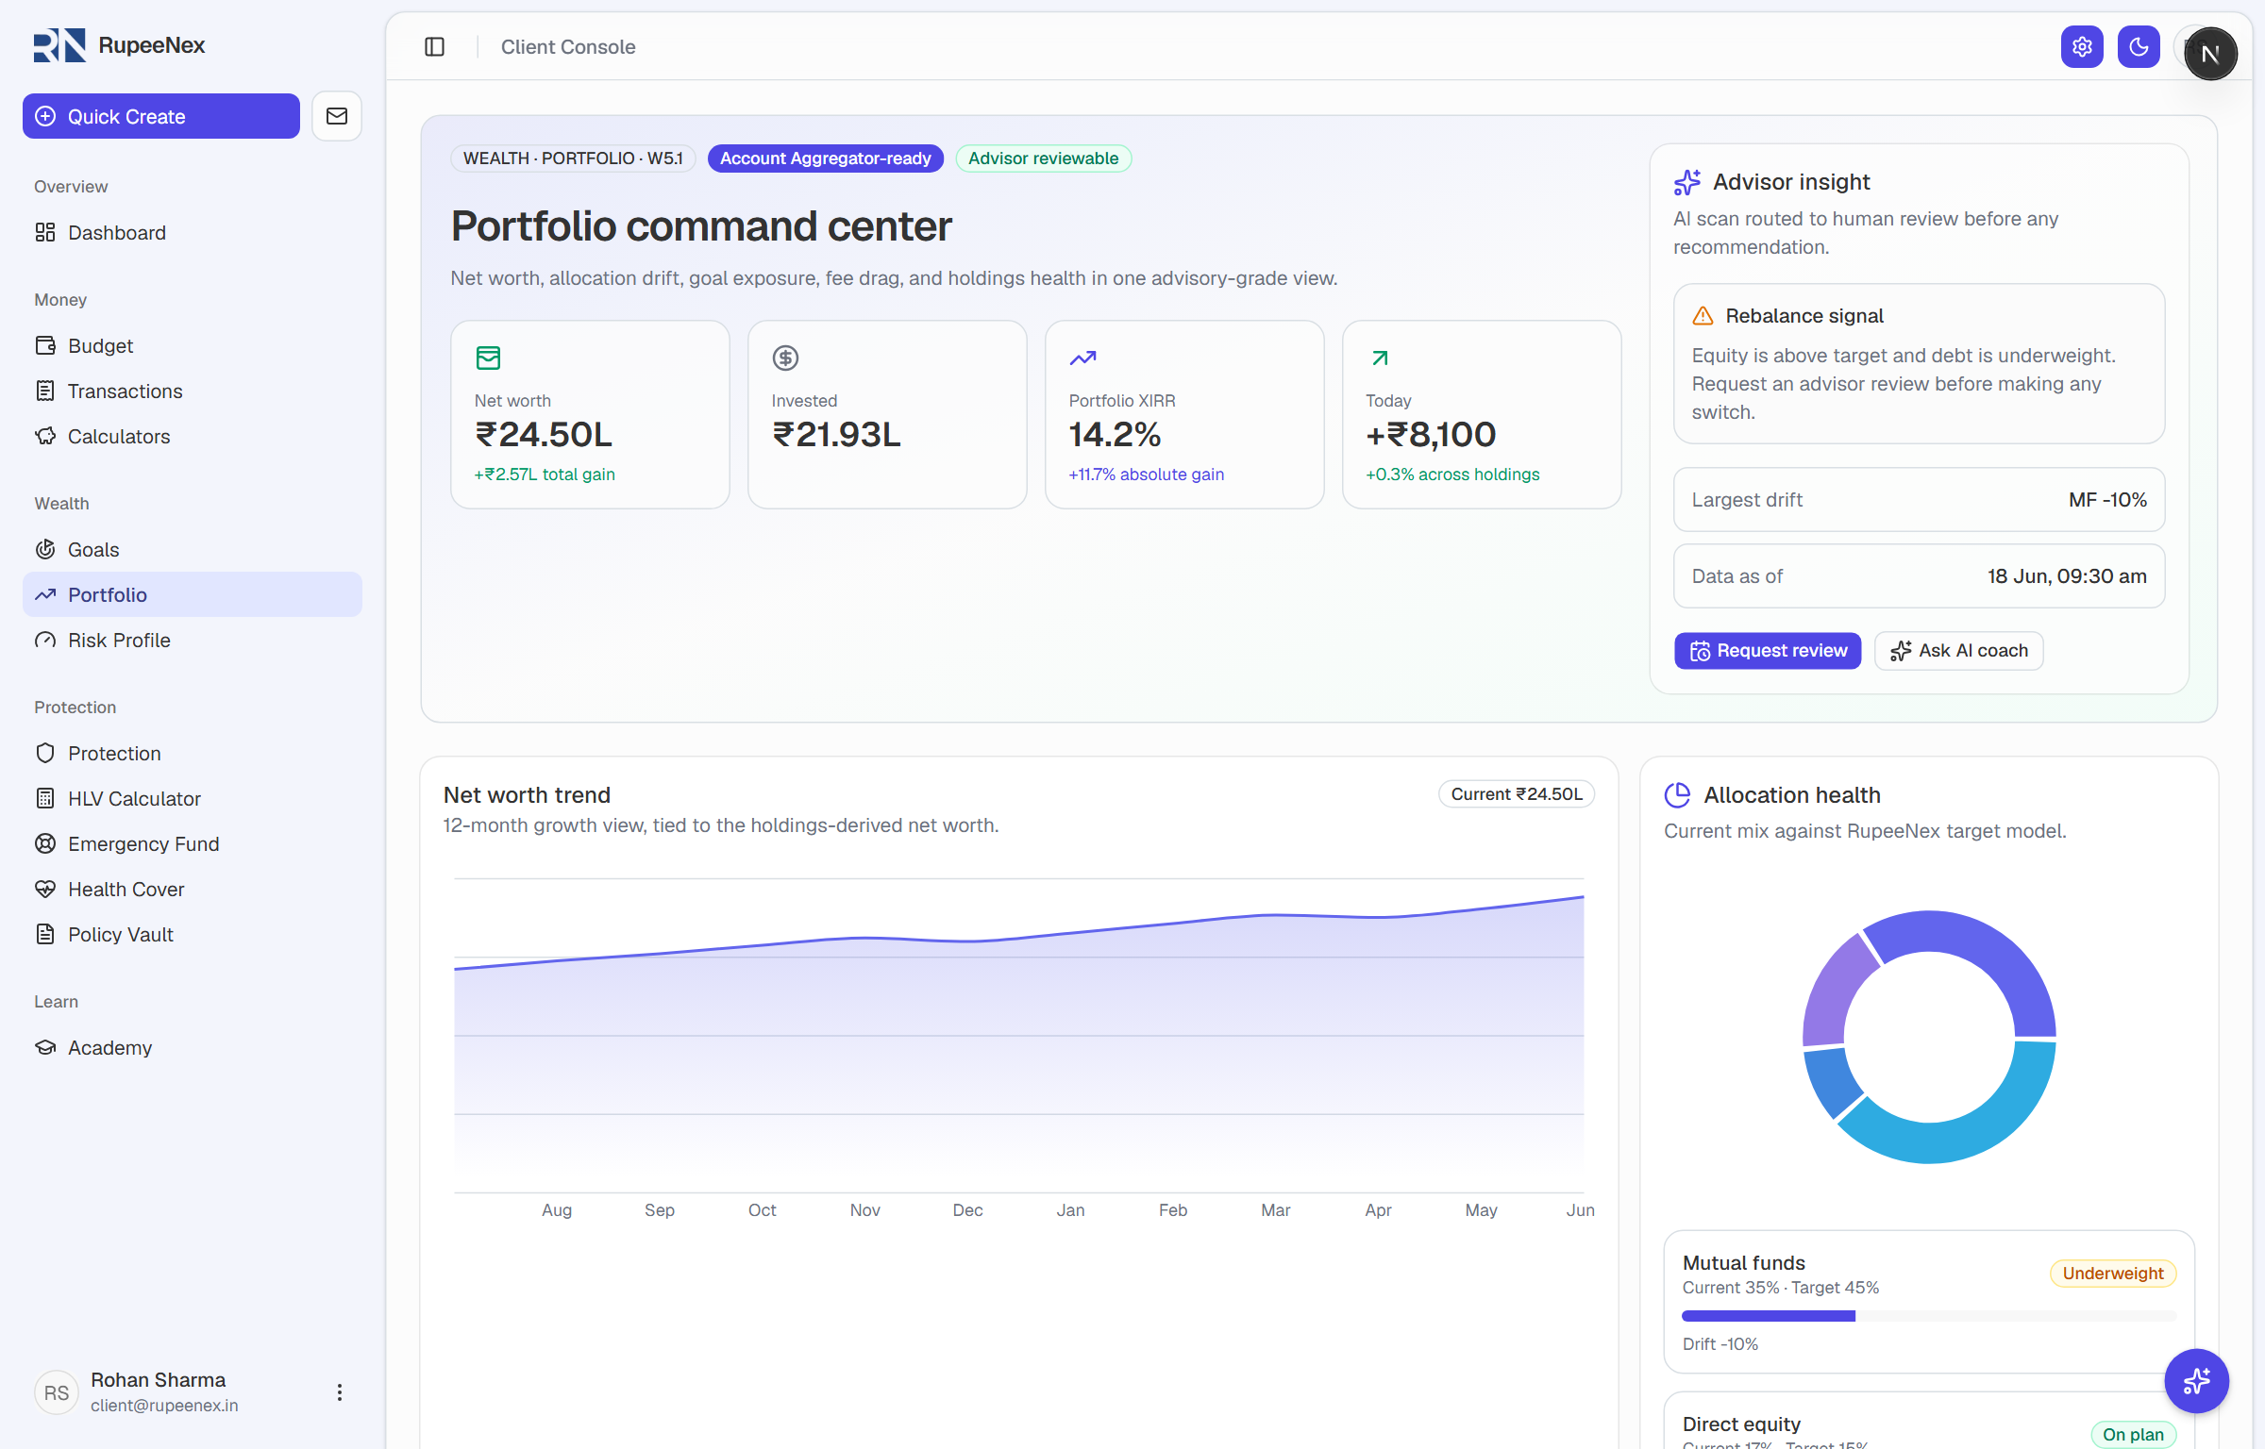Click the Portfolio XIRR trend icon
This screenshot has height=1449, width=2265.
pos(1082,358)
